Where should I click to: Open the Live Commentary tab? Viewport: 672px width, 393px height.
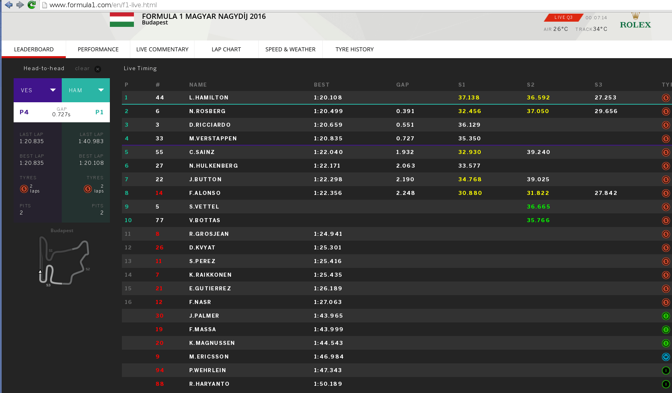tap(162, 49)
